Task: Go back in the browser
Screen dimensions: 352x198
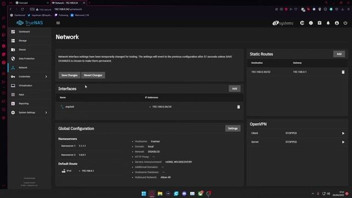Action: [10, 9]
